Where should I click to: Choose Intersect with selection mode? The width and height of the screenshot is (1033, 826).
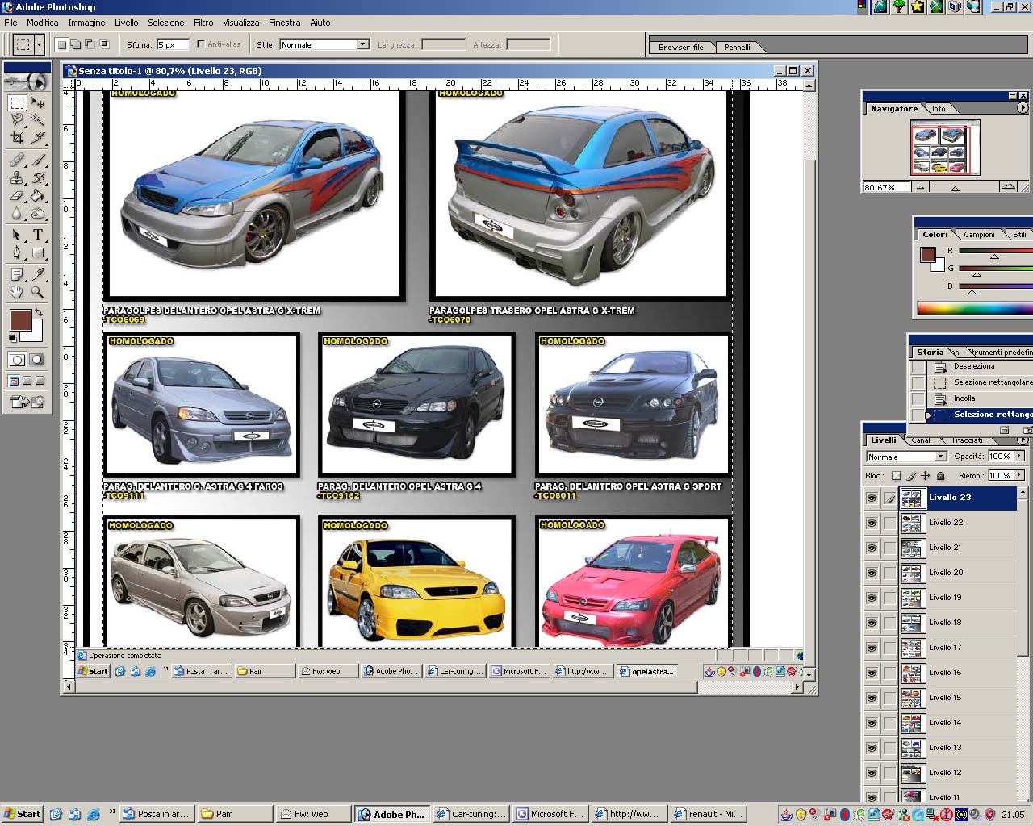(x=104, y=44)
